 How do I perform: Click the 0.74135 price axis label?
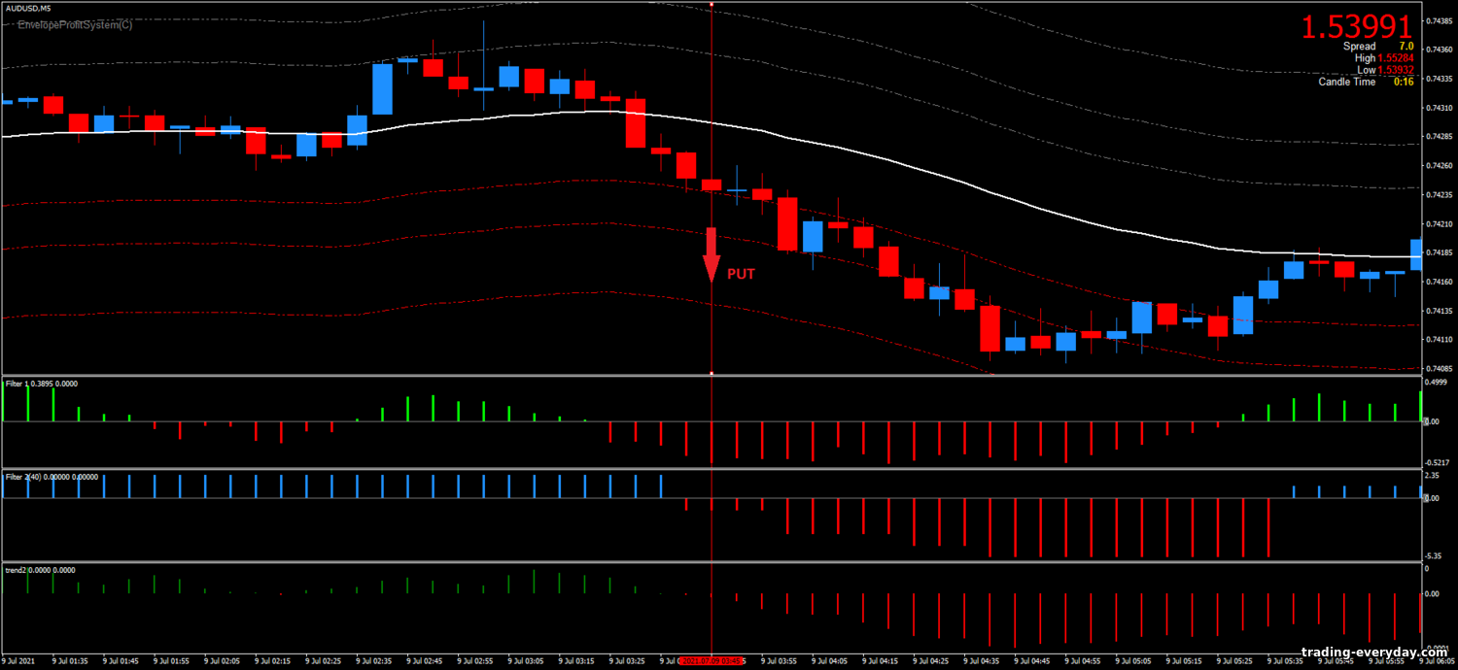pyautogui.click(x=1440, y=311)
